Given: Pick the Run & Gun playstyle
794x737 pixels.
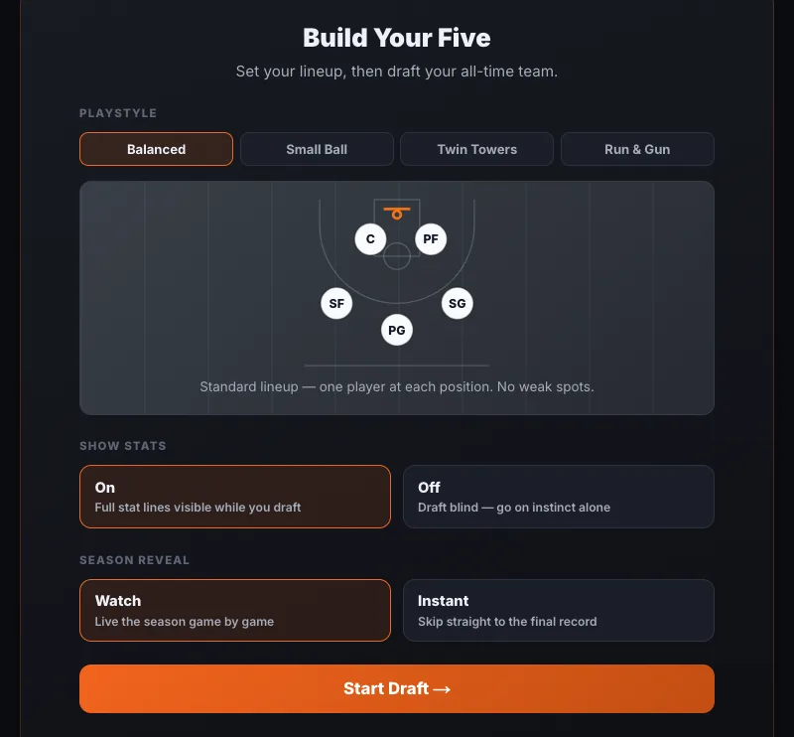Looking at the screenshot, I should pos(637,149).
